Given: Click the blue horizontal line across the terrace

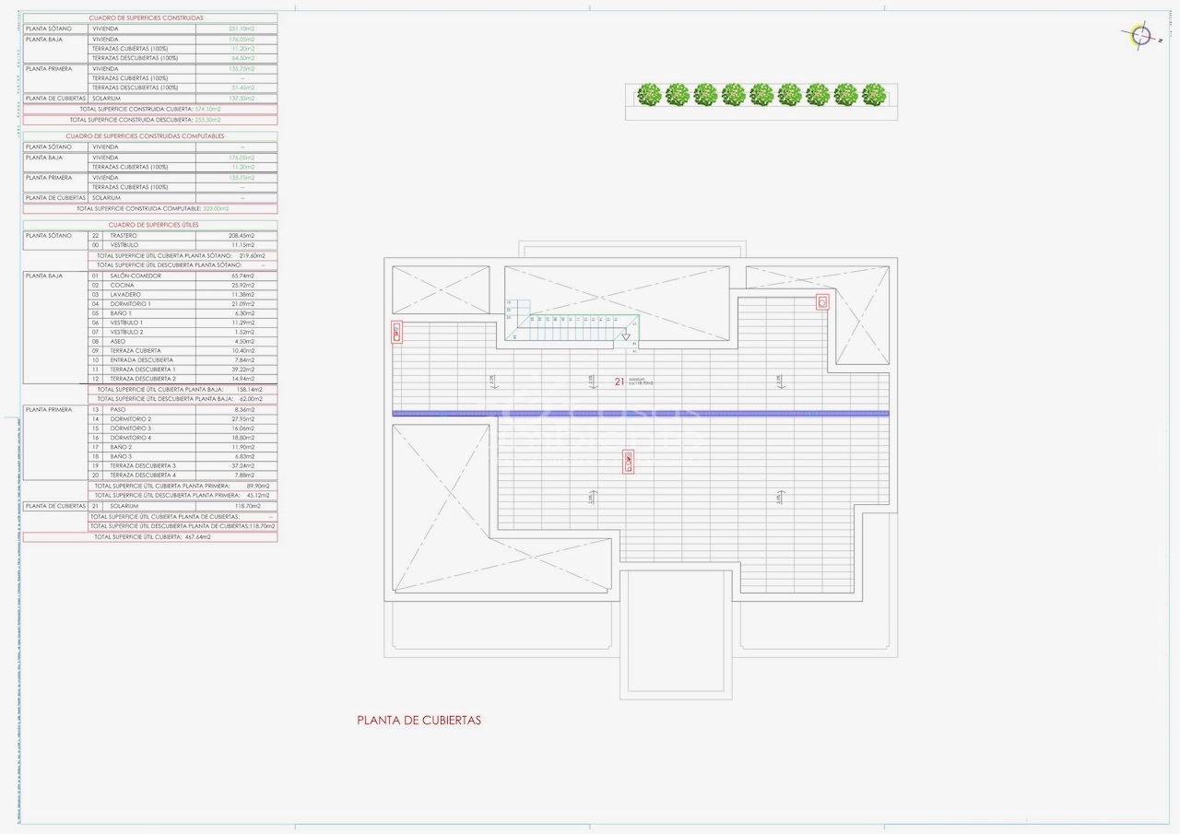Looking at the screenshot, I should click(x=641, y=413).
